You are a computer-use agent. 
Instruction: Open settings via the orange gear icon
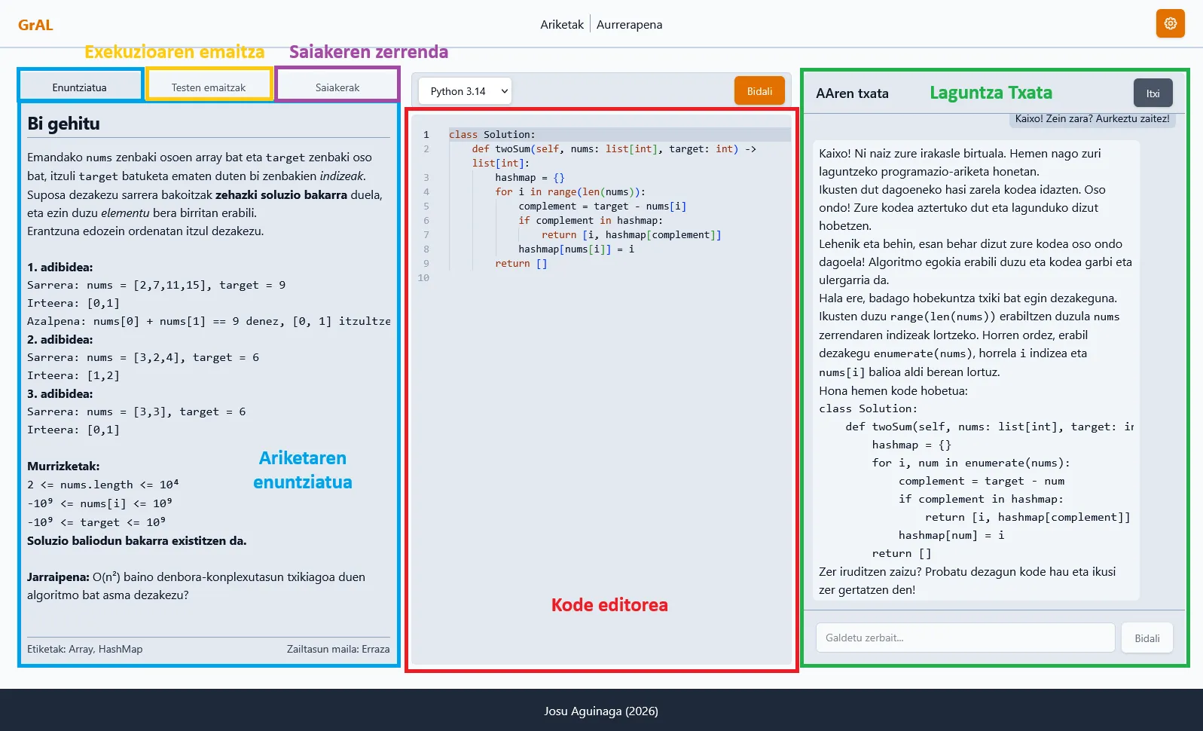[1170, 23]
